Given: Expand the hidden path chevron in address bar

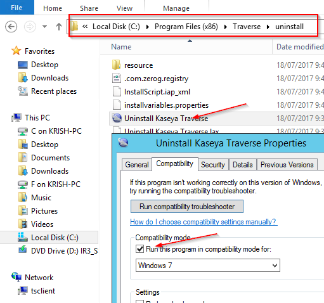Looking at the screenshot, I should click(x=85, y=27).
